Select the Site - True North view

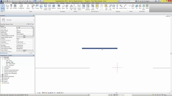coord(10,65)
